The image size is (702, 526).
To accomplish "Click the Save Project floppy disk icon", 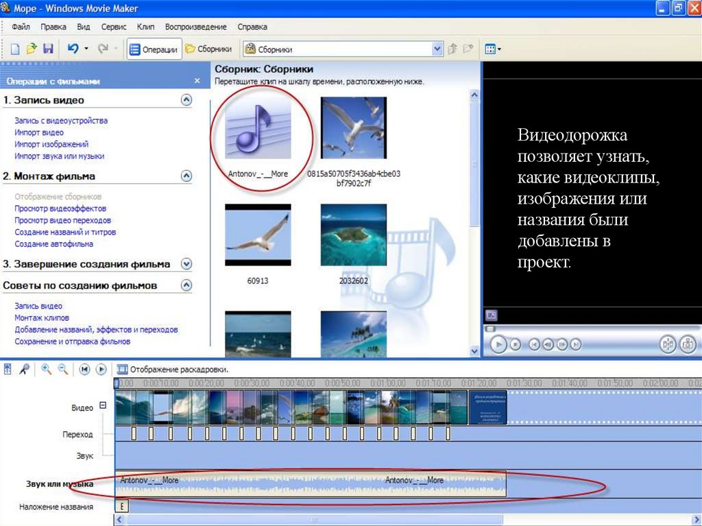I will click(x=48, y=49).
